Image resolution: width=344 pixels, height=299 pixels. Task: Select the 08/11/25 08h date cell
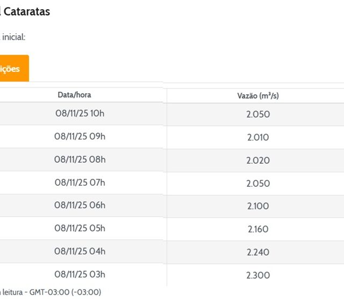80,159
